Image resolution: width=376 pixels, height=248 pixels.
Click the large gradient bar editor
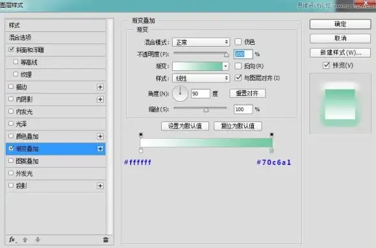[x=206, y=143]
